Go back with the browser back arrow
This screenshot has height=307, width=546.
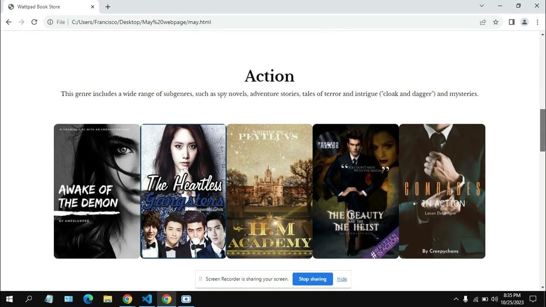pyautogui.click(x=9, y=22)
